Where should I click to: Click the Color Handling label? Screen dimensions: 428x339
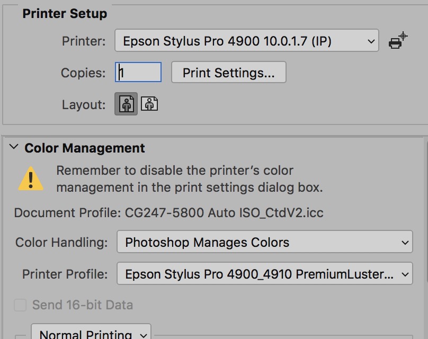[x=61, y=243]
